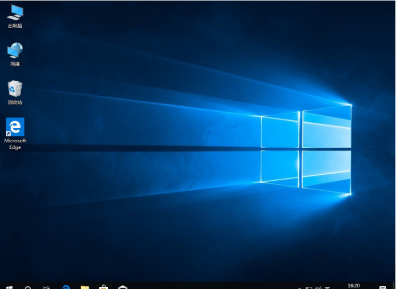Image resolution: width=397 pixels, height=289 pixels.
Task: Click the Show desktop strip
Action: click(x=394, y=285)
